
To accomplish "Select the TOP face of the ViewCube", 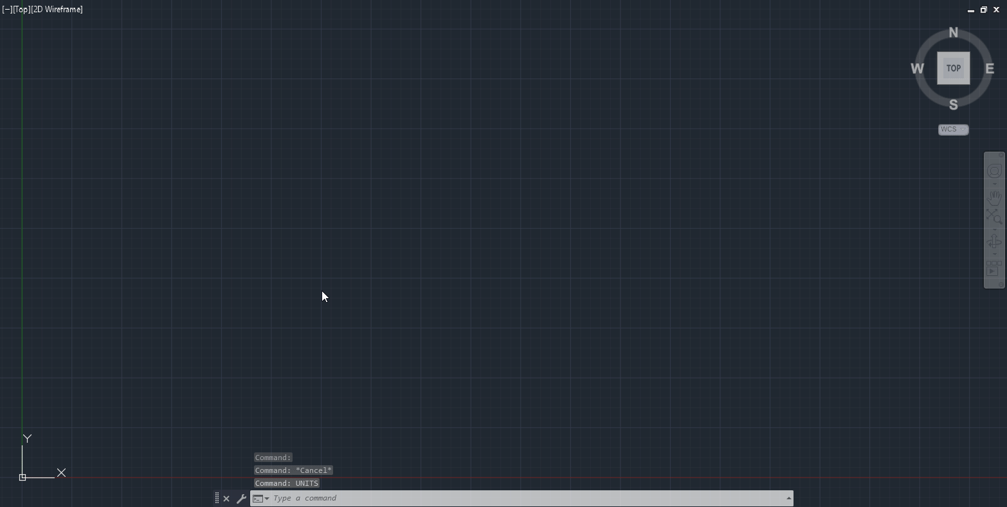I will (953, 68).
